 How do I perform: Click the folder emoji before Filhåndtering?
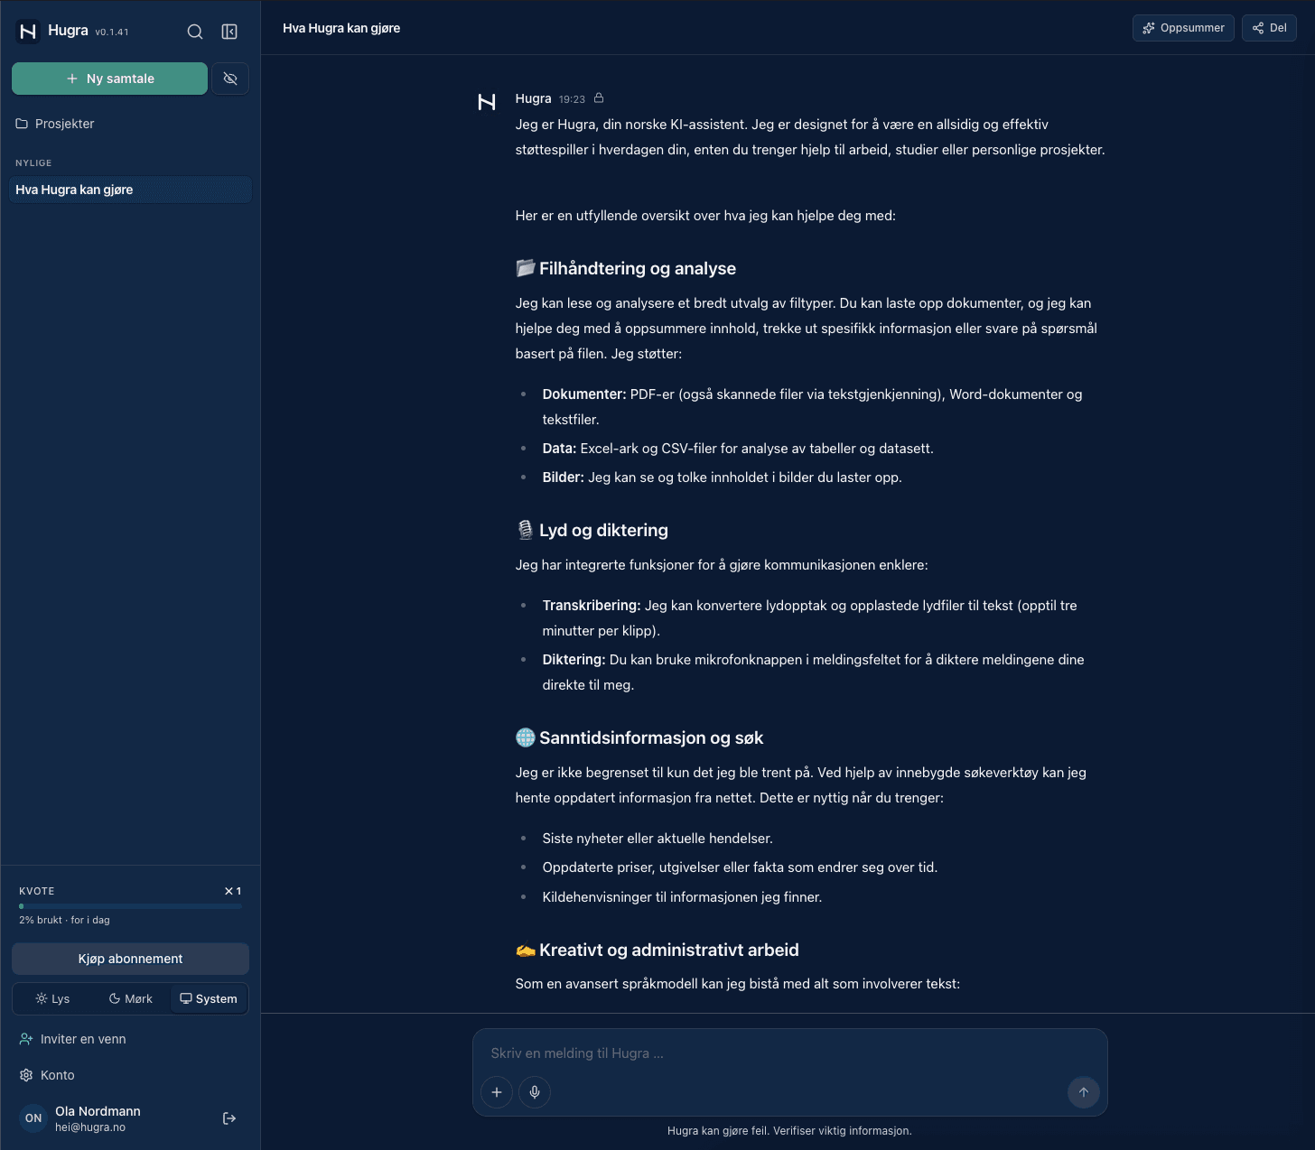tap(526, 268)
